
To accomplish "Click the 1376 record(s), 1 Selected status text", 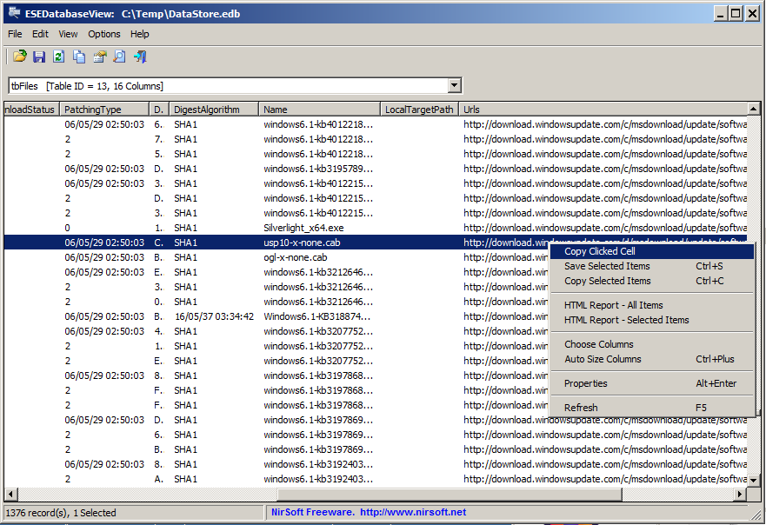I will point(61,513).
